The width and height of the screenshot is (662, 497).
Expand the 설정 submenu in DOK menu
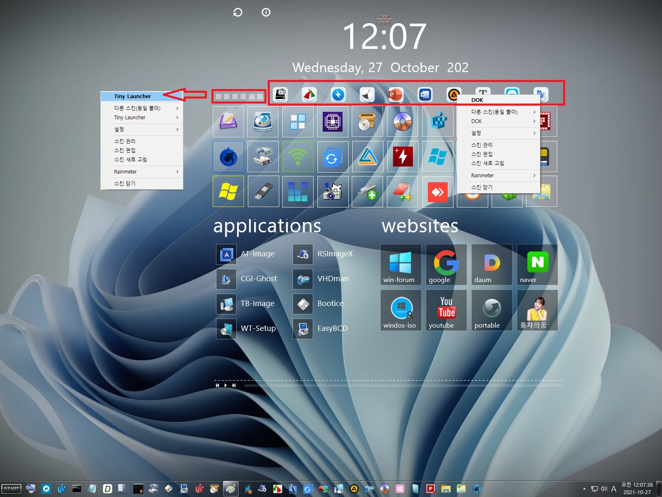pyautogui.click(x=499, y=133)
